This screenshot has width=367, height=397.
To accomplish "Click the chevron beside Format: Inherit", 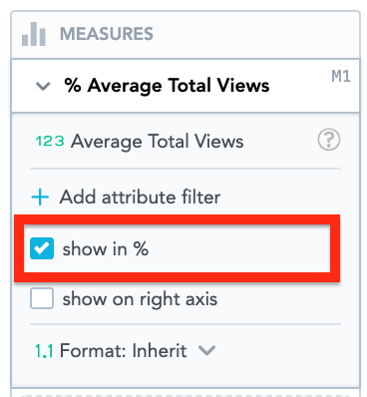I will [206, 350].
